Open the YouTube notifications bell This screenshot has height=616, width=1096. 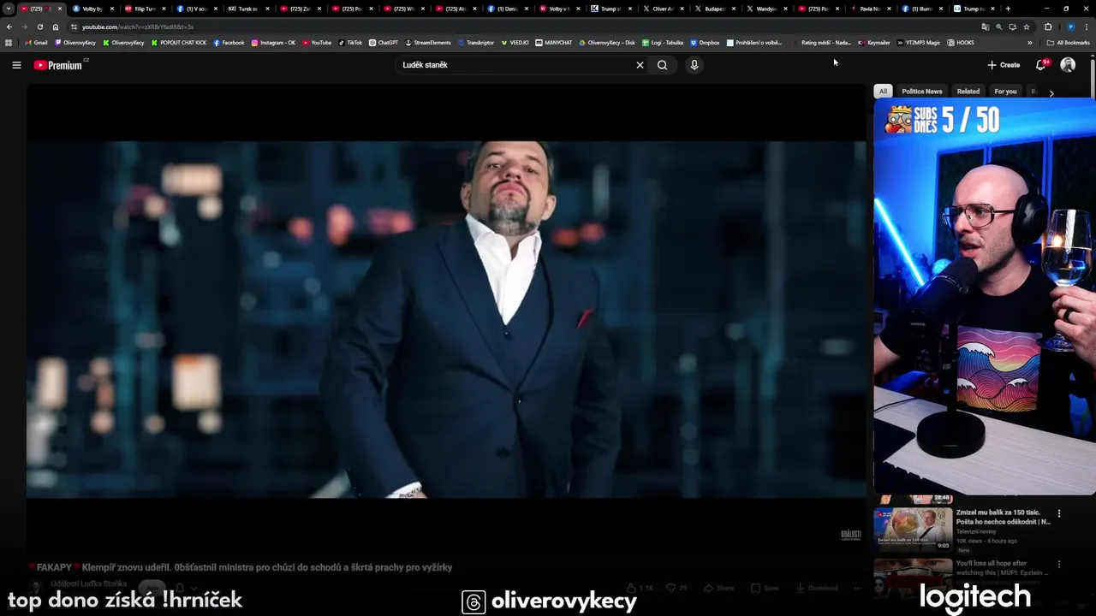pyautogui.click(x=1041, y=65)
